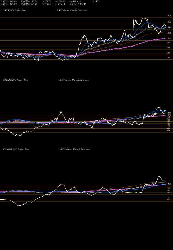Click the MONTHLY(47) Eagle View title
The image size is (173, 250).
16,149
